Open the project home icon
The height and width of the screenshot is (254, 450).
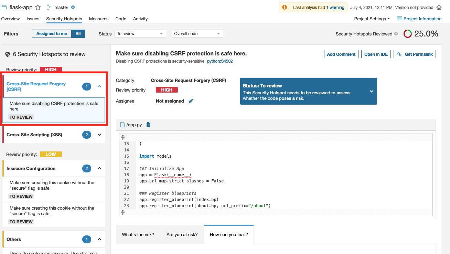coord(439,7)
